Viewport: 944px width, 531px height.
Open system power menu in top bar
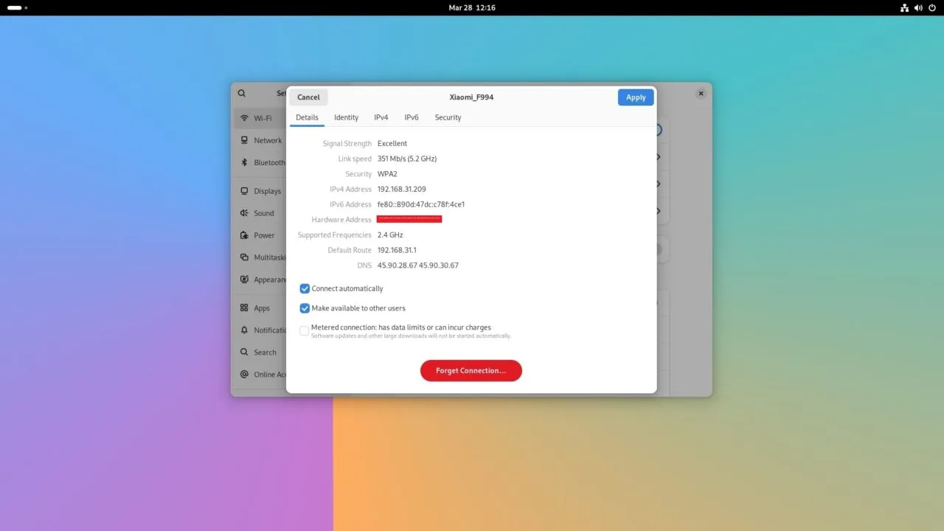[x=932, y=7]
